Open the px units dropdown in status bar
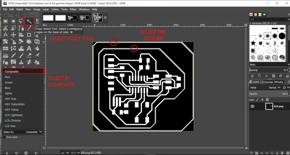Screen dimensions: 290x155 (x=65, y=153)
